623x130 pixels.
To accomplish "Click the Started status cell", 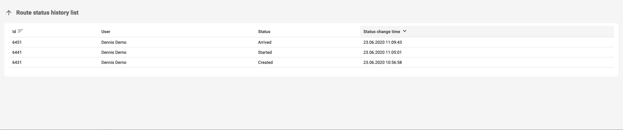I will [265, 53].
